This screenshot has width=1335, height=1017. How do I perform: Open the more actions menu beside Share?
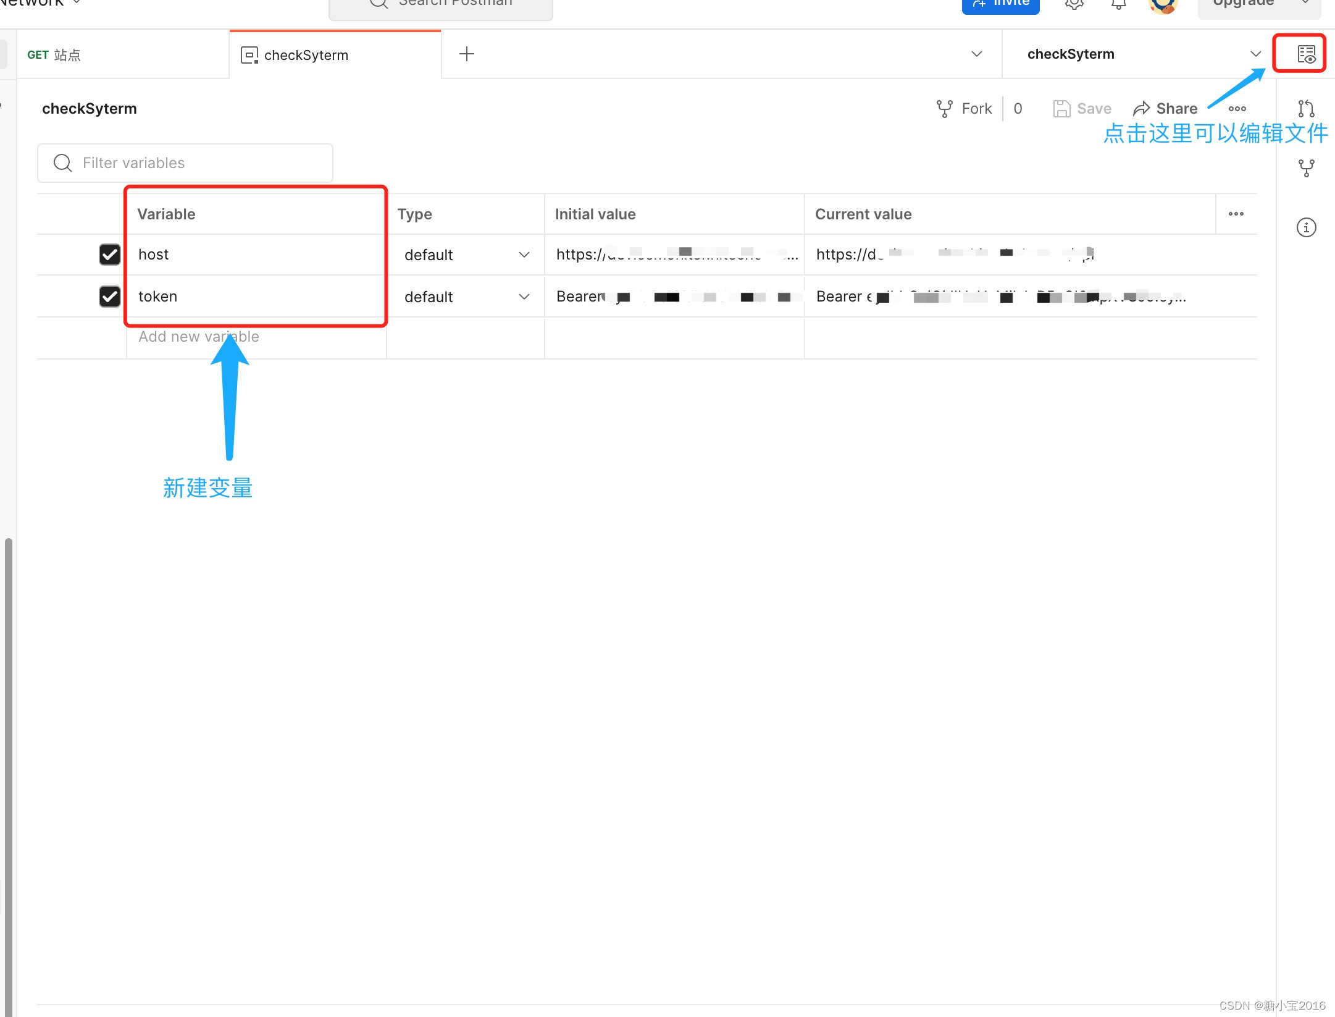pos(1237,109)
